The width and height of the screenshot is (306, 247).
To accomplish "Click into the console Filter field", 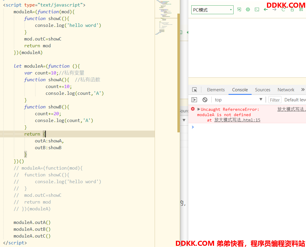I will pyautogui.click(x=275, y=100).
